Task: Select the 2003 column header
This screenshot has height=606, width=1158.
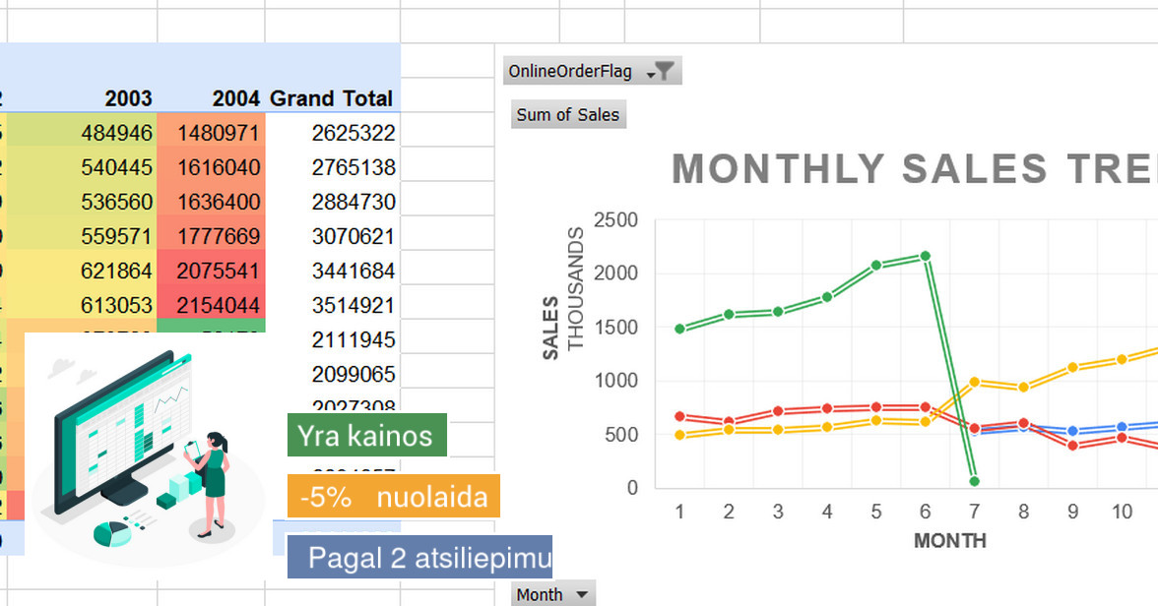Action: click(x=128, y=98)
